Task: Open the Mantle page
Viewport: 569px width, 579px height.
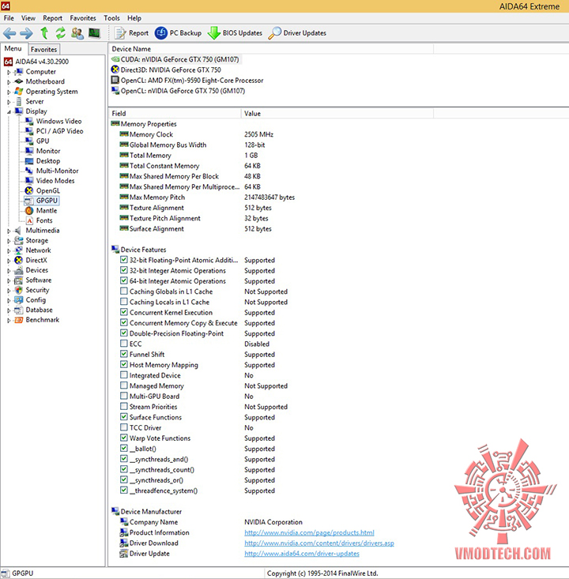Action: click(46, 211)
